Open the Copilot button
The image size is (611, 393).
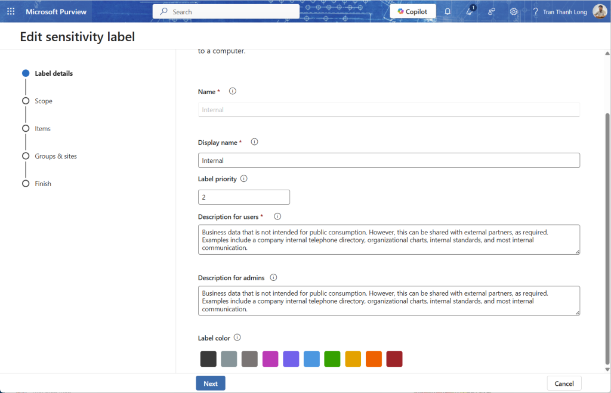pyautogui.click(x=412, y=11)
